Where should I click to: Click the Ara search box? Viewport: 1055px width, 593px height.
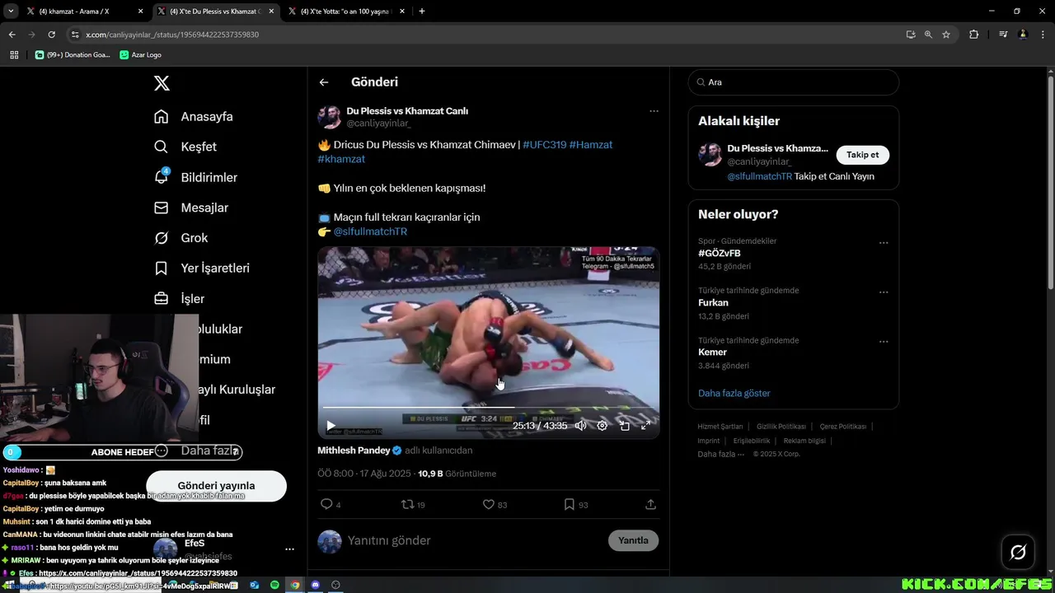(x=794, y=82)
